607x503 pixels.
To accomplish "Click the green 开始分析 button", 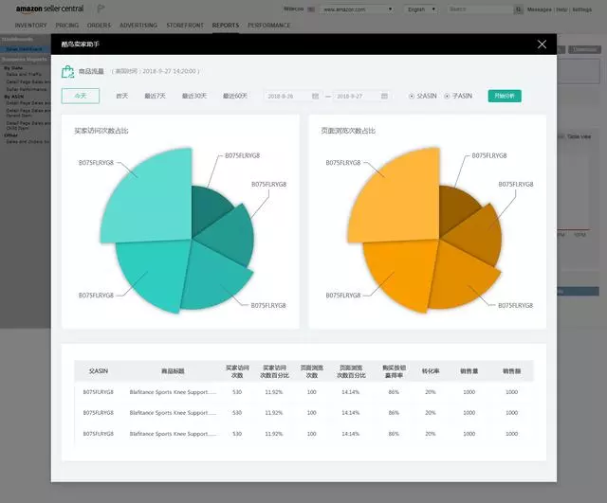I will 505,96.
